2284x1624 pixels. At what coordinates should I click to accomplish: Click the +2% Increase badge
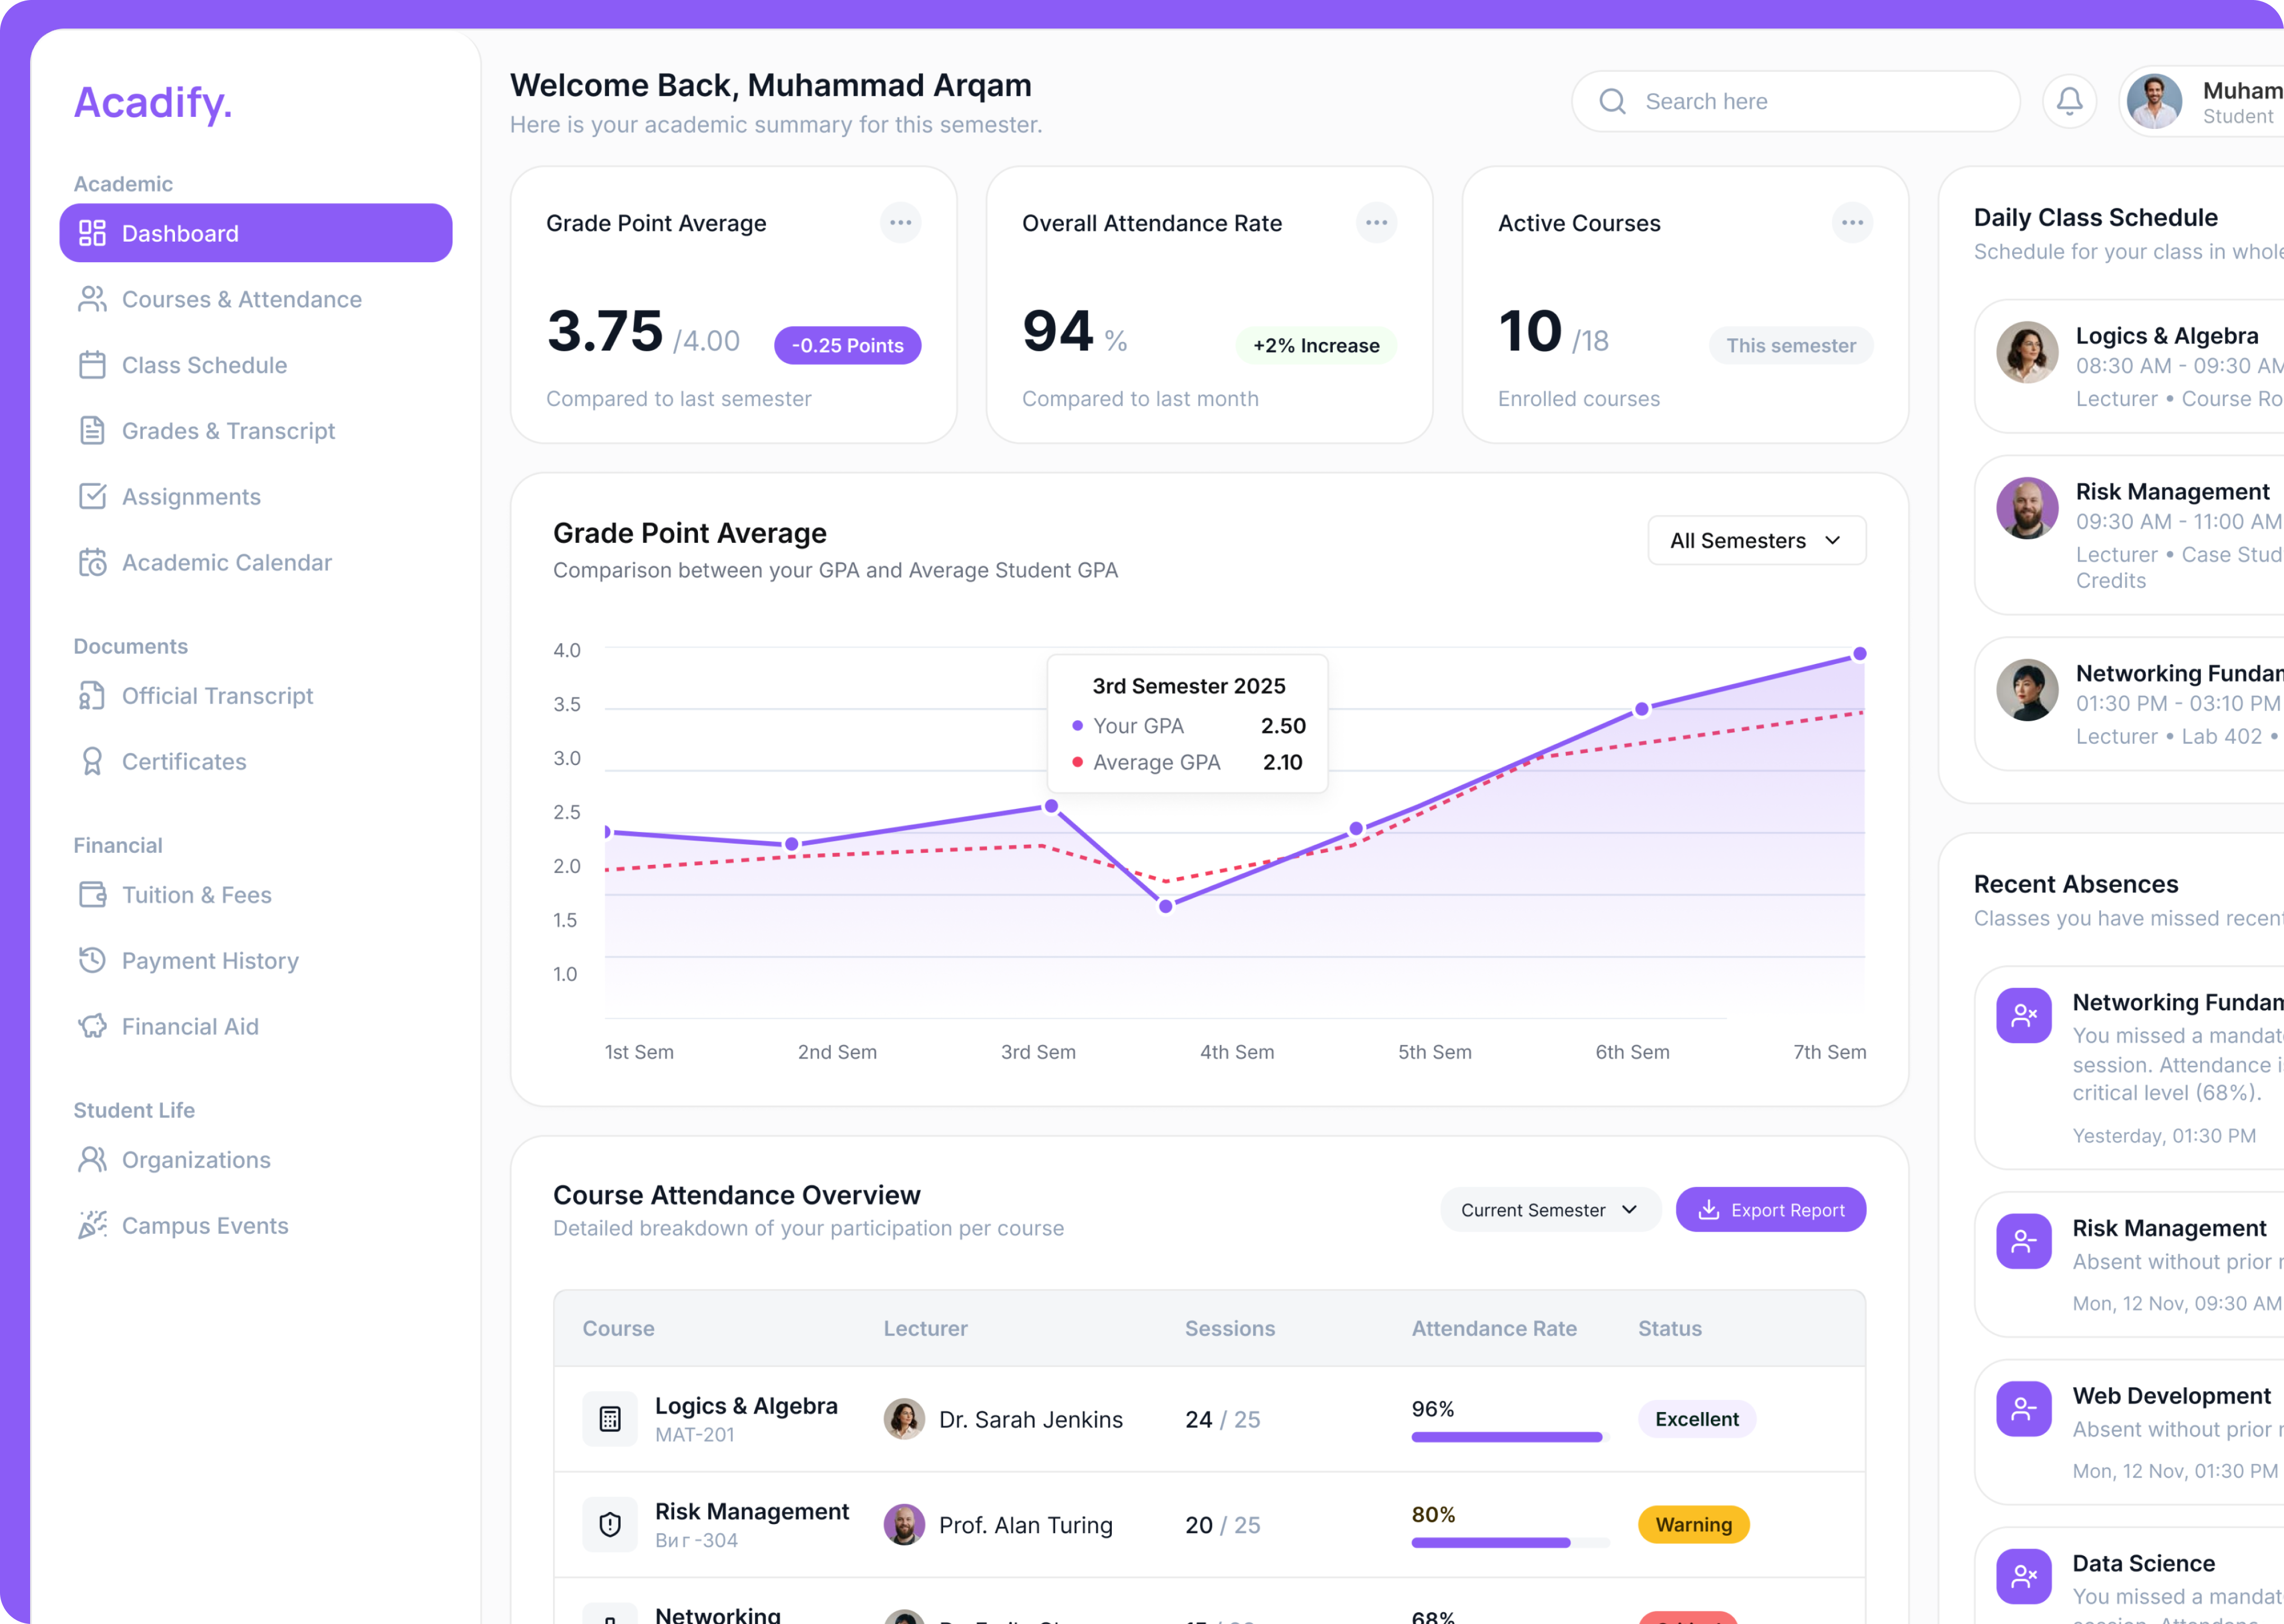click(x=1316, y=346)
